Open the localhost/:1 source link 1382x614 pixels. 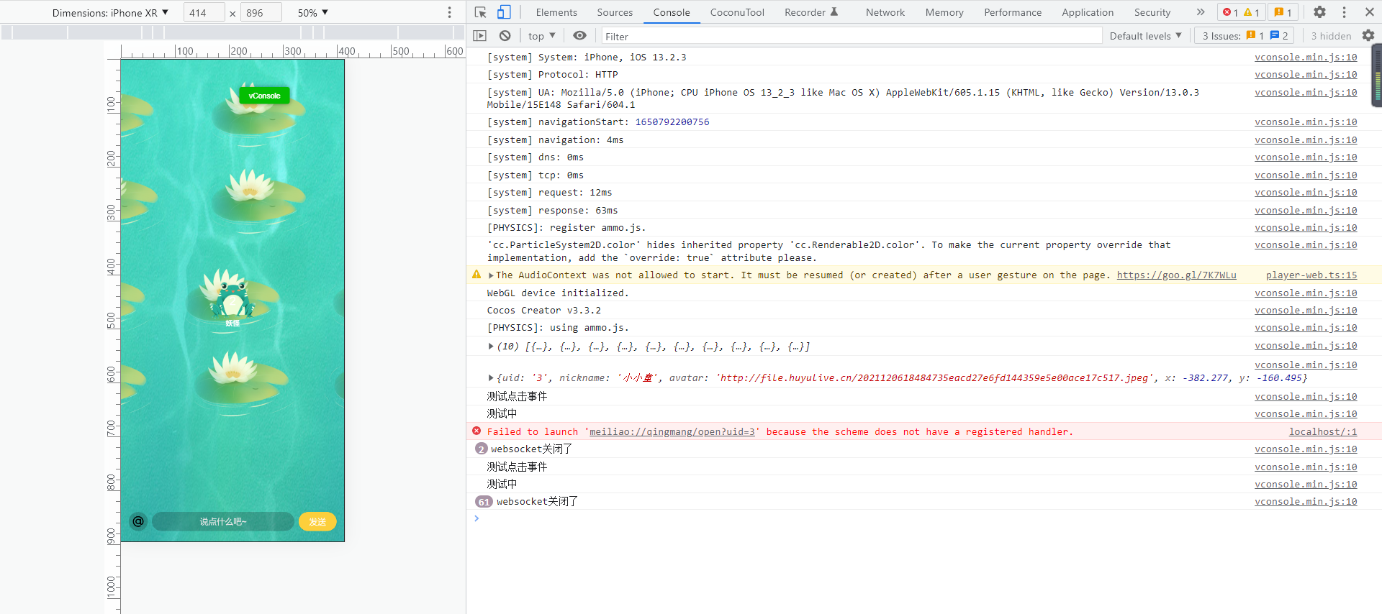click(1323, 432)
